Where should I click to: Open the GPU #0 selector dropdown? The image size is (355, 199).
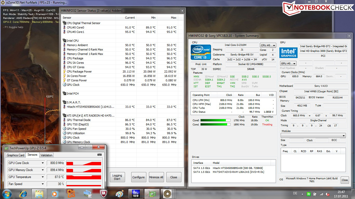(x=288, y=63)
